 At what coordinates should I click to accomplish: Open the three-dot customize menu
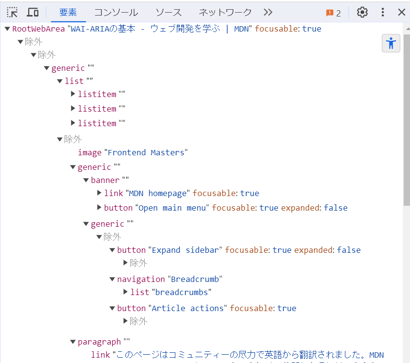coord(382,12)
